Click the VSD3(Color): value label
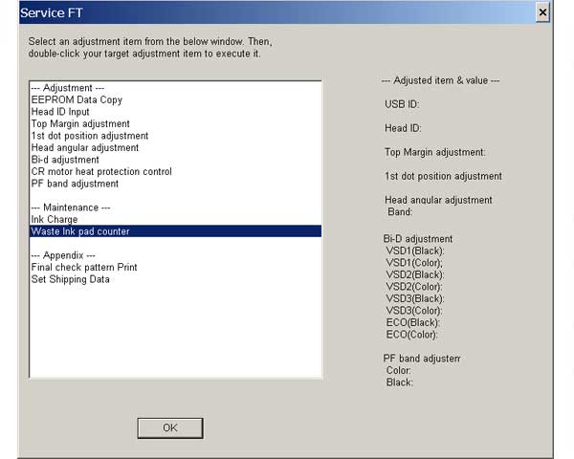This screenshot has width=574, height=459. 414,311
